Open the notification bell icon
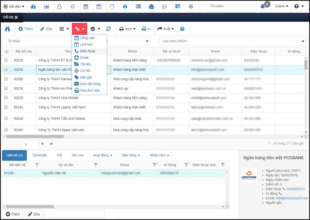 click(263, 7)
